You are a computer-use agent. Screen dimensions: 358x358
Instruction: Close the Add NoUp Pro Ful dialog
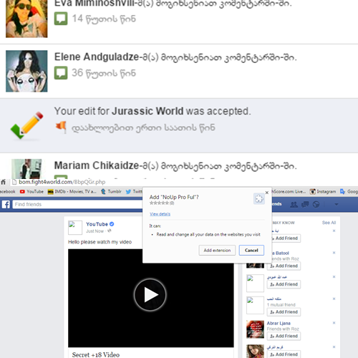coord(267,193)
